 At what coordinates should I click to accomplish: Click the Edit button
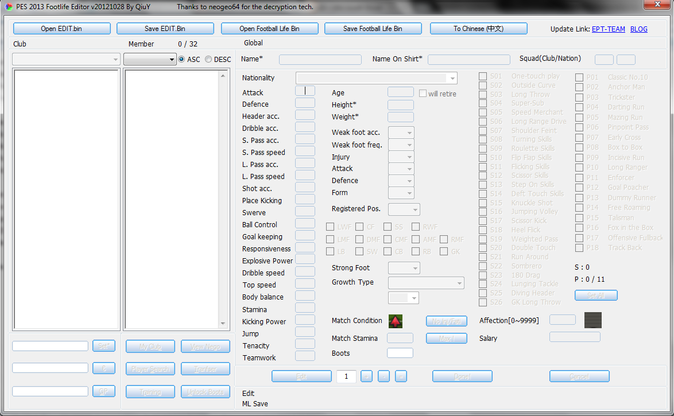[x=302, y=376]
